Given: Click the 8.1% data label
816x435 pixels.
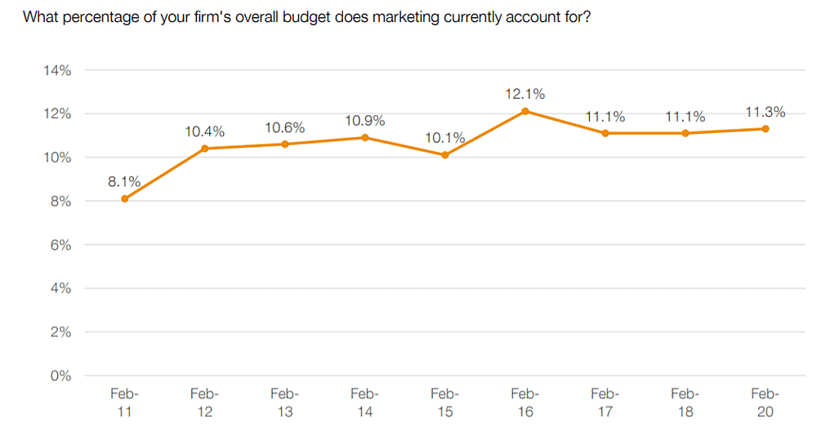Looking at the screenshot, I should point(124,181).
